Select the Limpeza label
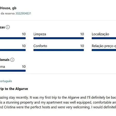 tap(40, 34)
